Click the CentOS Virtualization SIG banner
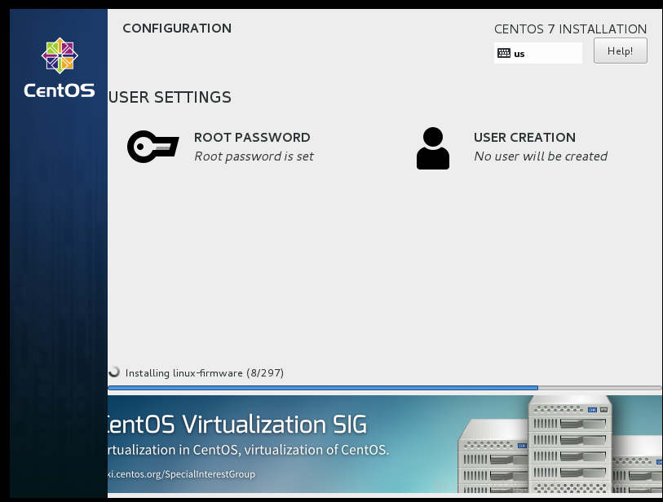The width and height of the screenshot is (663, 502). 385,444
